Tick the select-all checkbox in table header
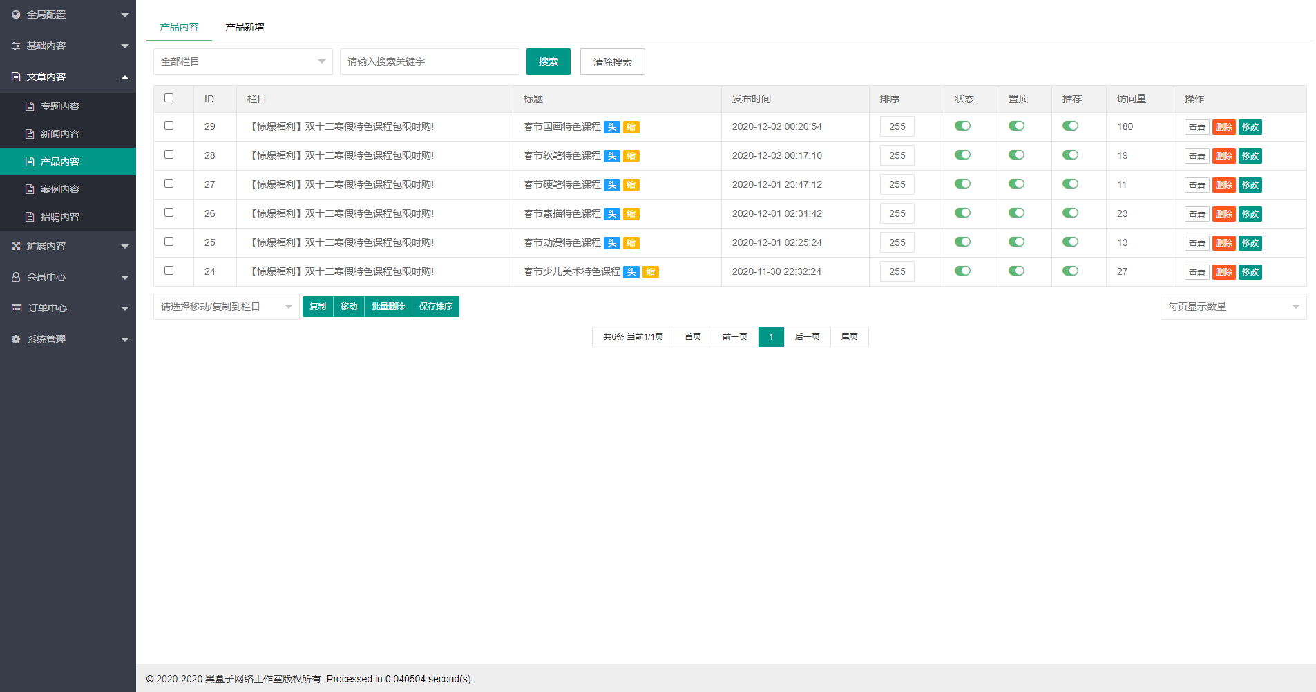This screenshot has height=692, width=1316. tap(169, 98)
